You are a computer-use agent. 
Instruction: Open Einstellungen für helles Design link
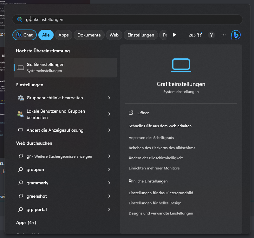click(155, 203)
